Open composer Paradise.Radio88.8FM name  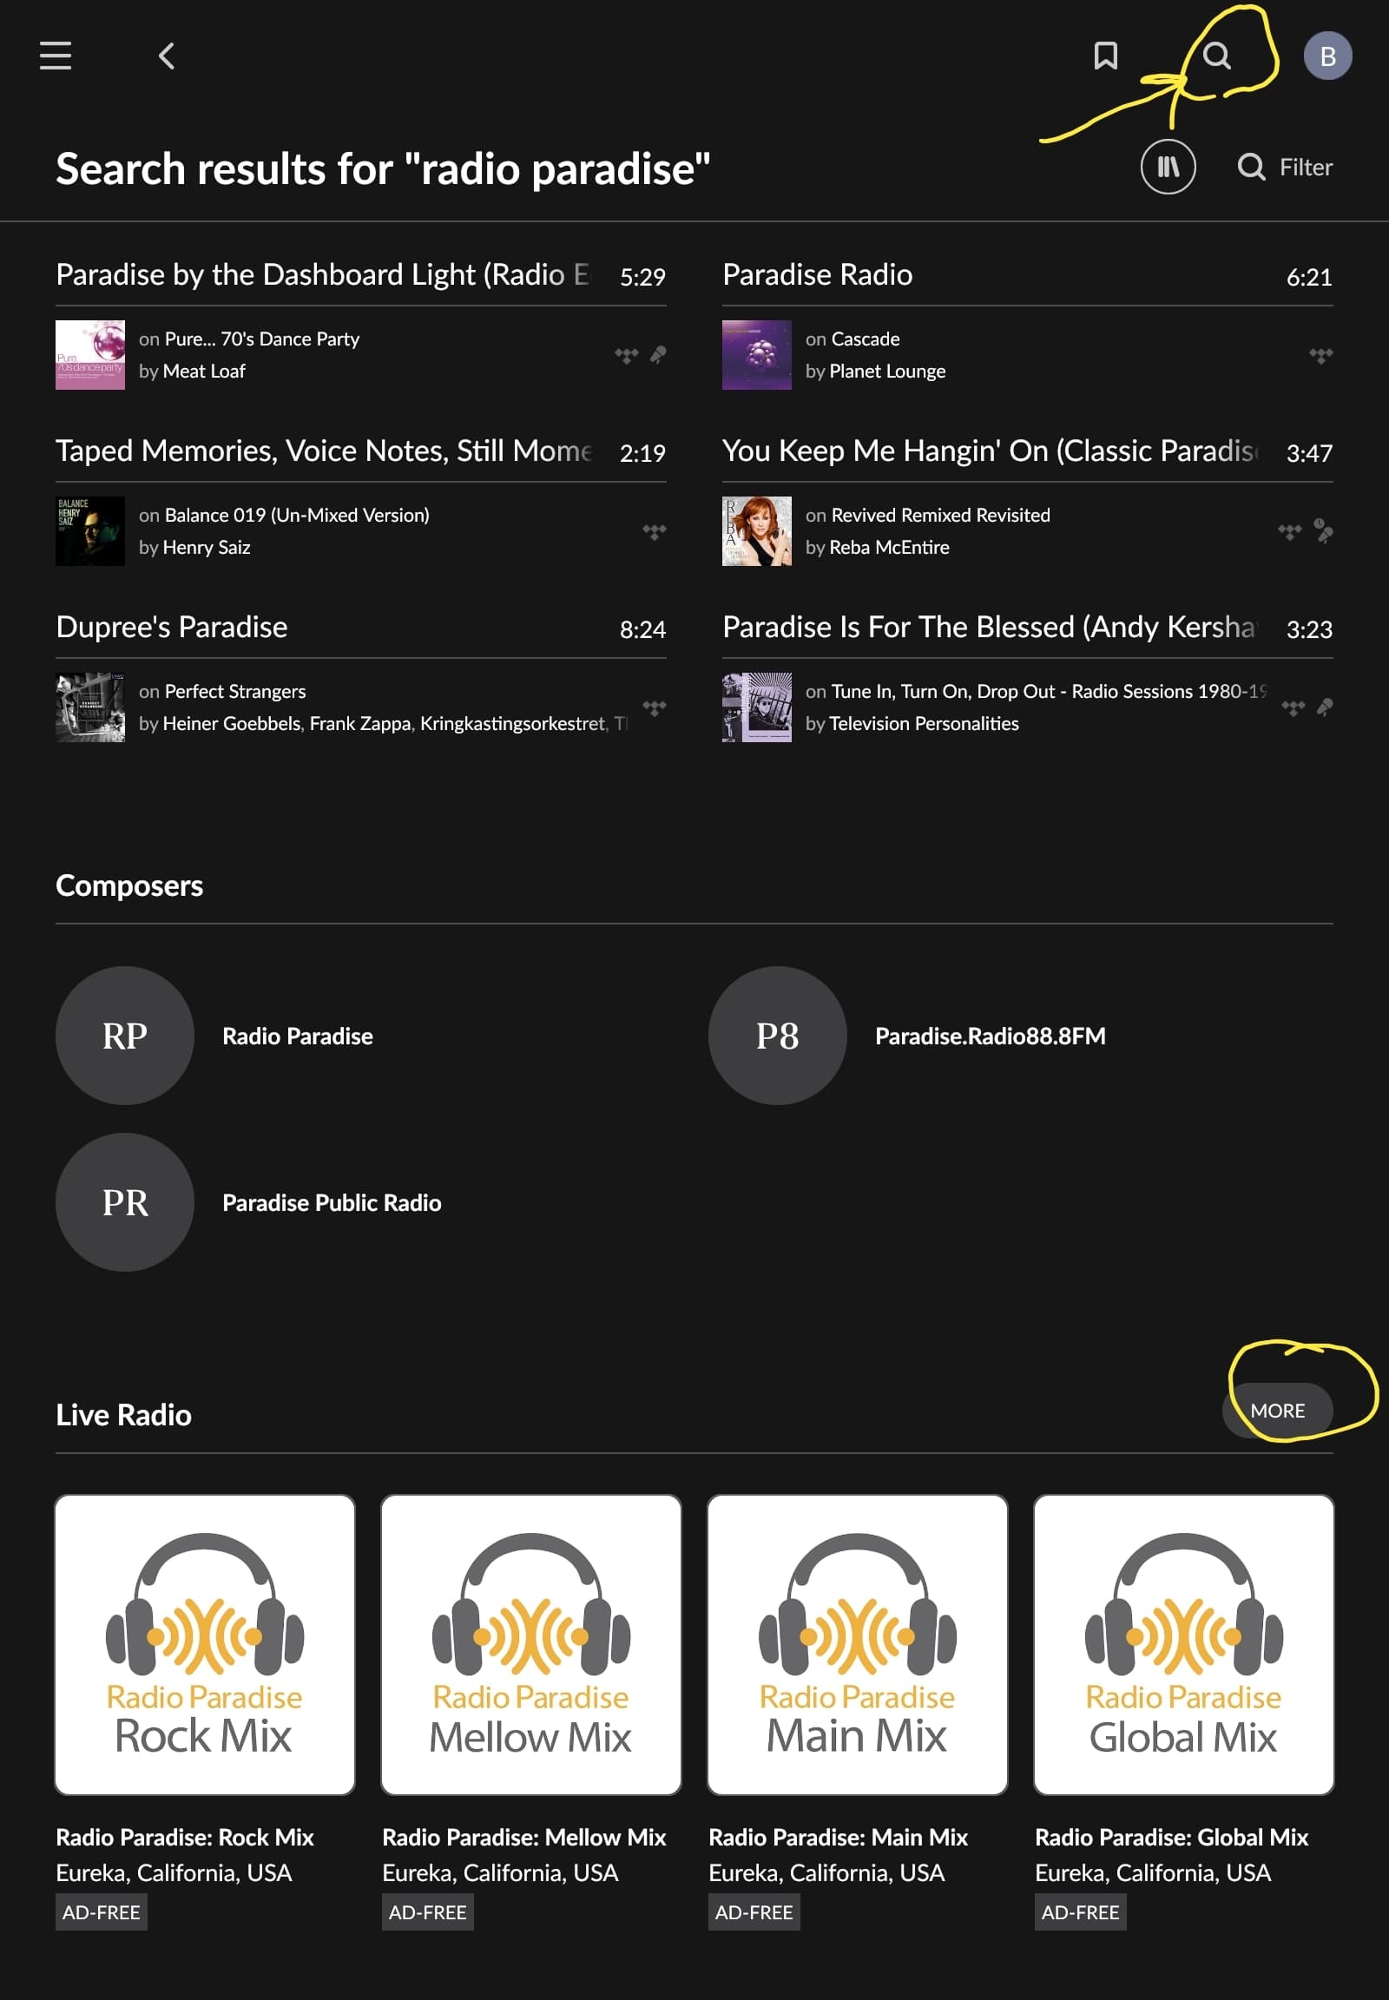tap(991, 1036)
